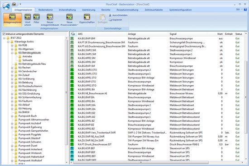Click the type icon of KA.BG.KOP.BEF row

pos(72,148)
